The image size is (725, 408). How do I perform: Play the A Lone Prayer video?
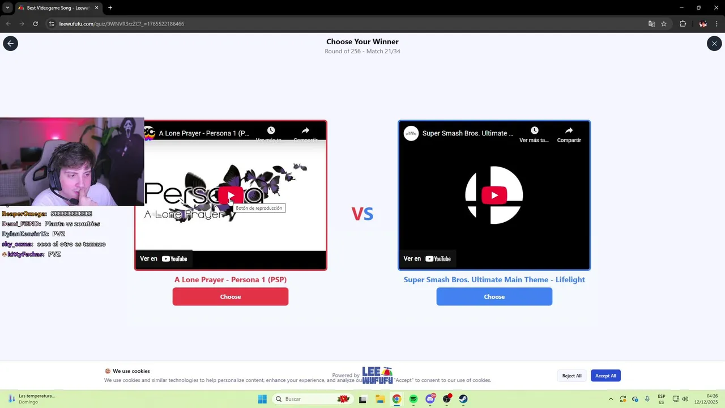[231, 195]
